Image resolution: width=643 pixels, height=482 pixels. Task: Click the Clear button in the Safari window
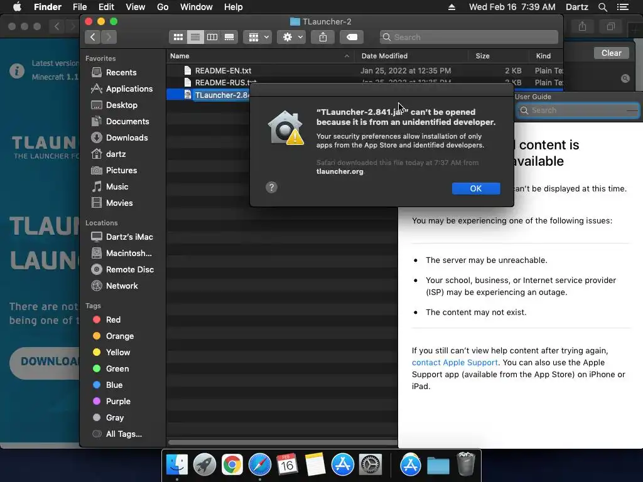tap(612, 53)
